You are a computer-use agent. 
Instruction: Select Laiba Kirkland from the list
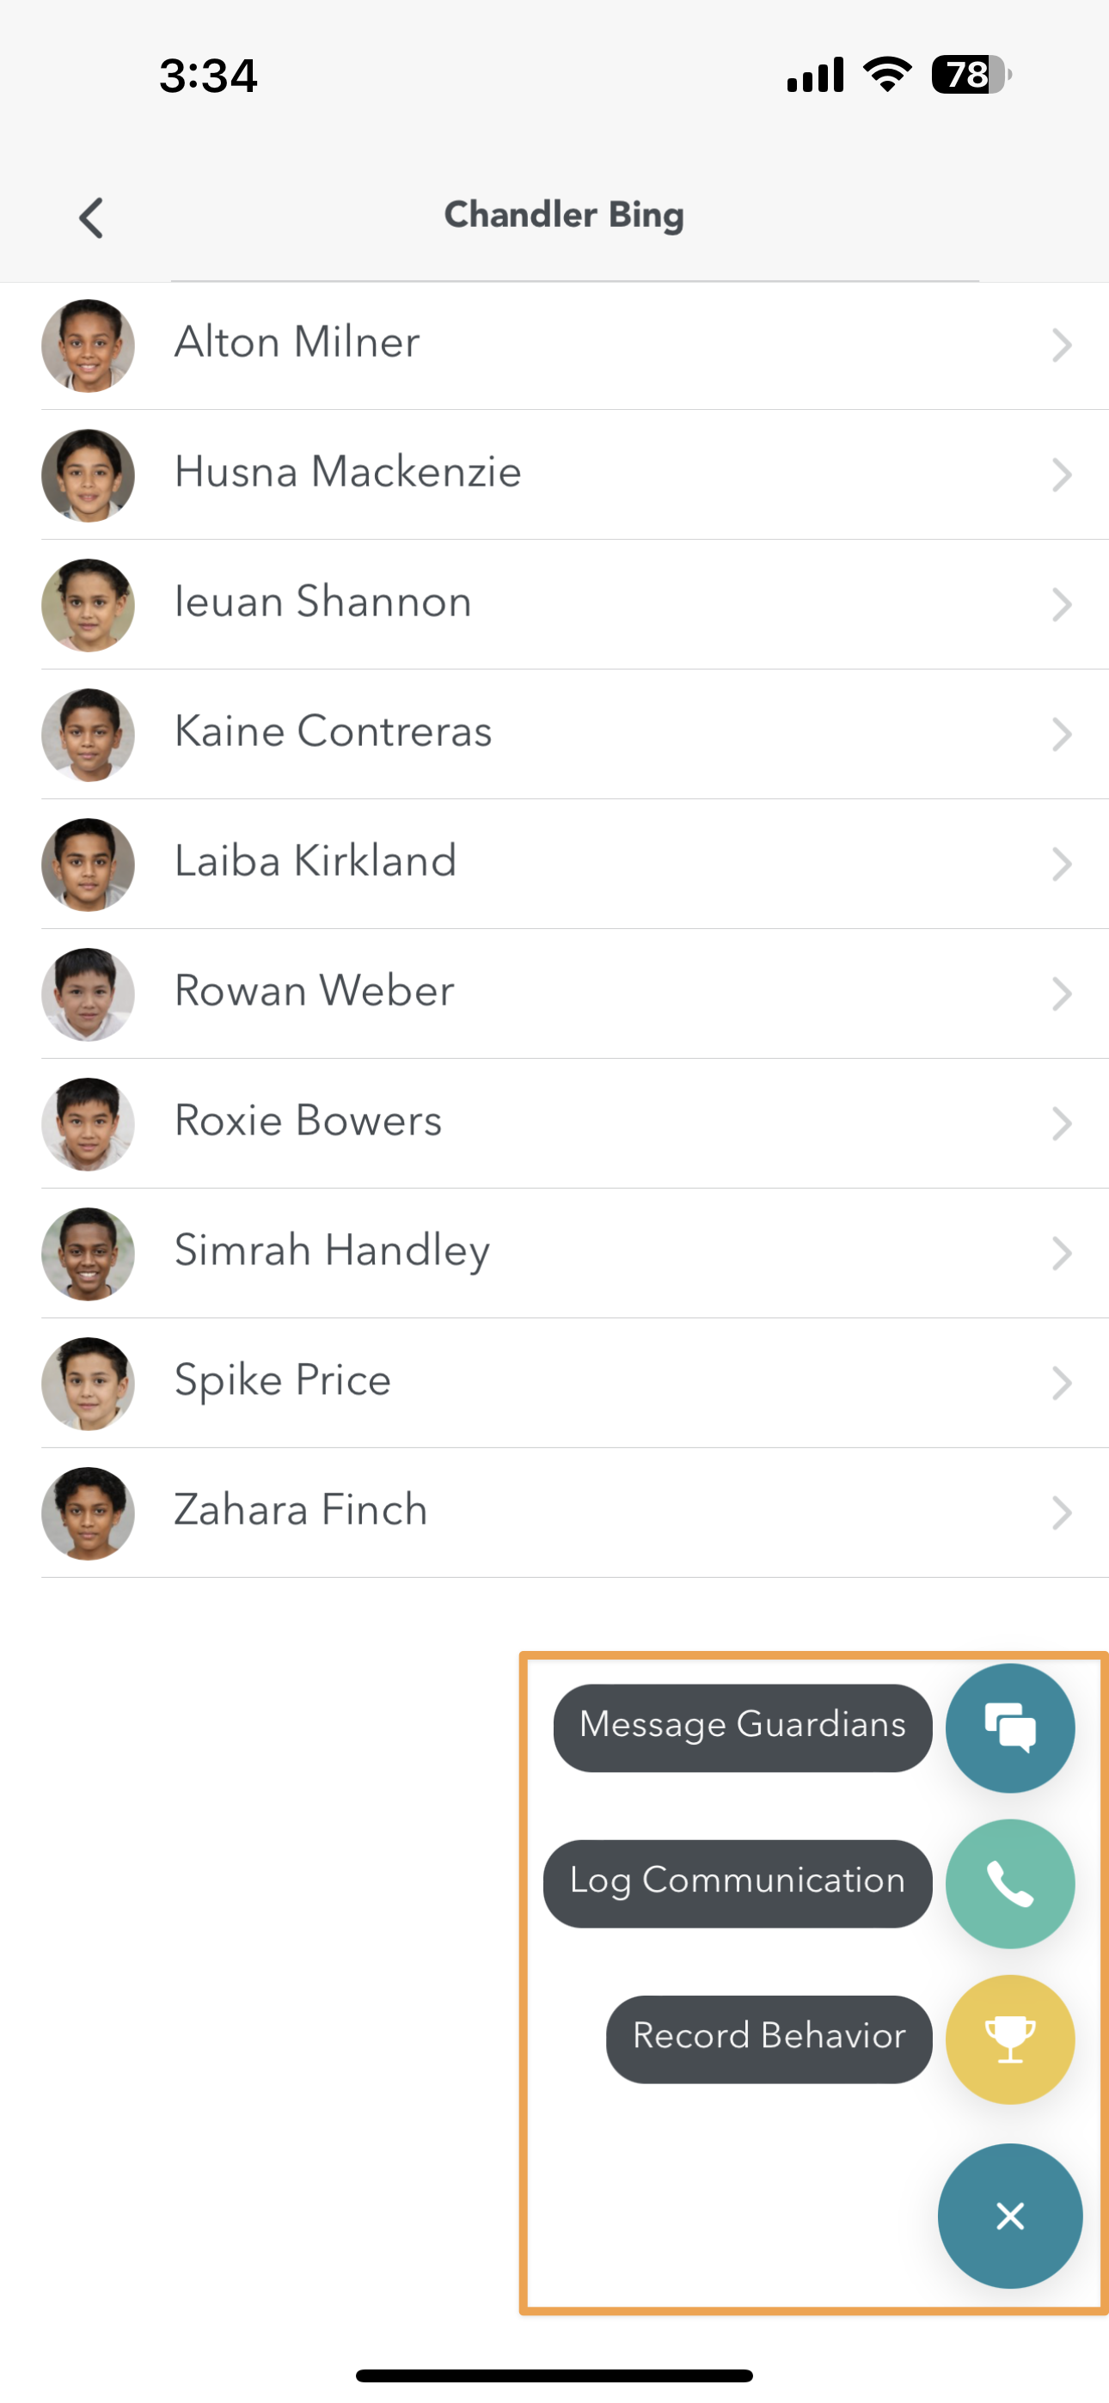pyautogui.click(x=316, y=861)
